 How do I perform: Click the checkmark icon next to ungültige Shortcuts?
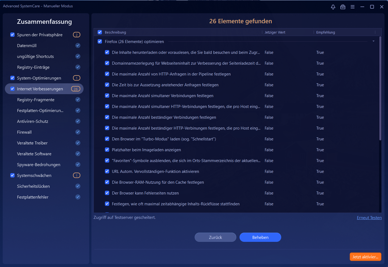78,56
